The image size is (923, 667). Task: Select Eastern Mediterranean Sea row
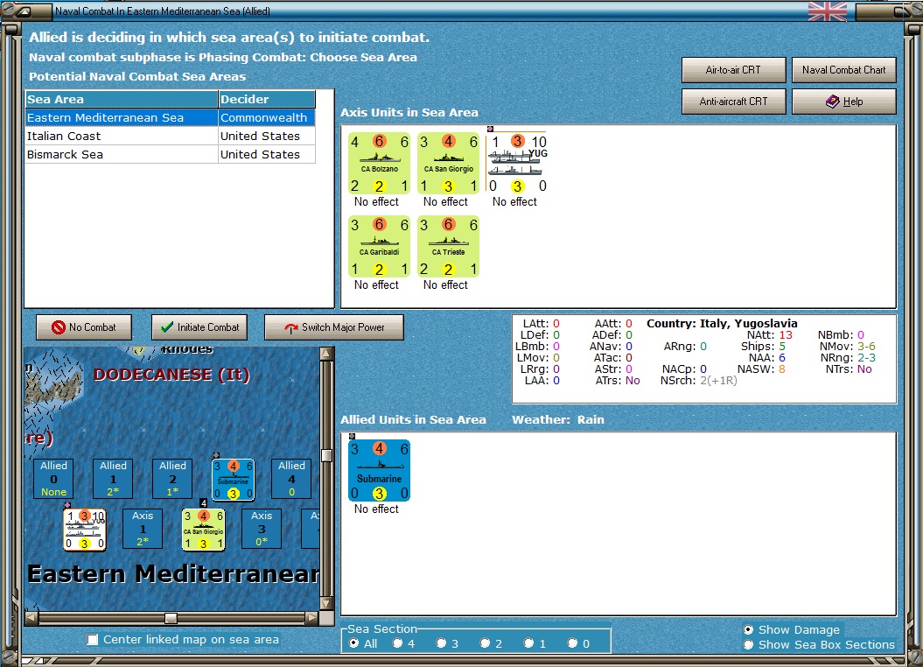coord(170,118)
